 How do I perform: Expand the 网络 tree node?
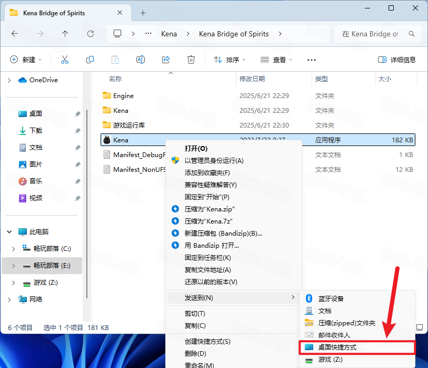click(9, 299)
